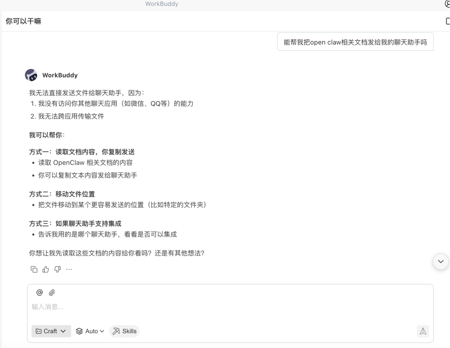Screen dimensions: 450x348
Task: Attach a file with the paperclip icon
Action: click(52, 293)
